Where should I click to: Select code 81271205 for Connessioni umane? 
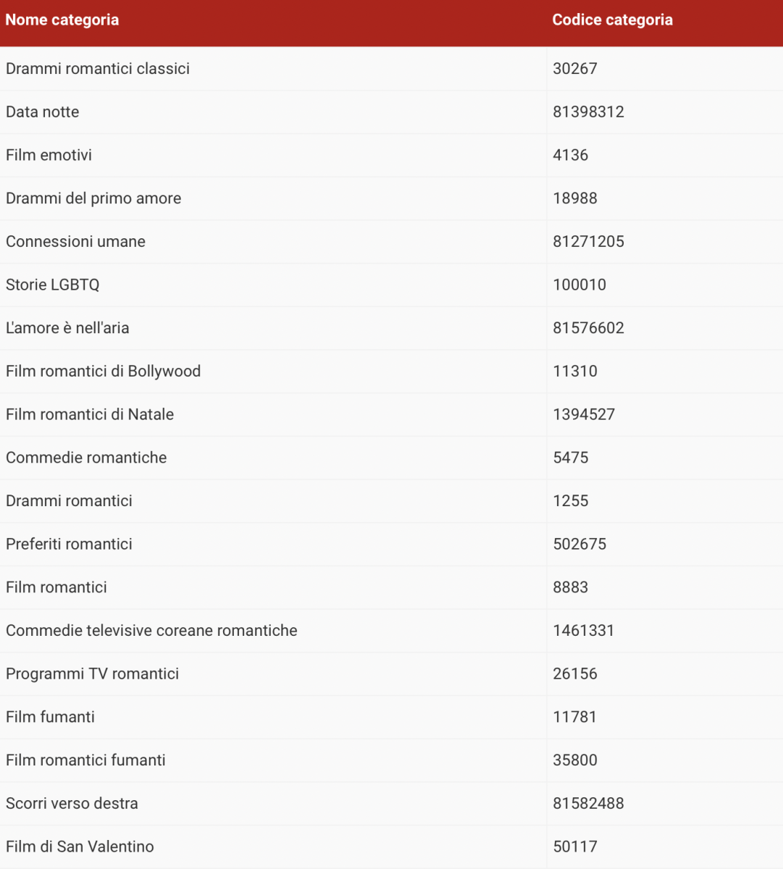click(x=588, y=242)
